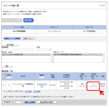Sort 開催日 column descending arrow
The height and width of the screenshot is (108, 109).
click(41, 77)
